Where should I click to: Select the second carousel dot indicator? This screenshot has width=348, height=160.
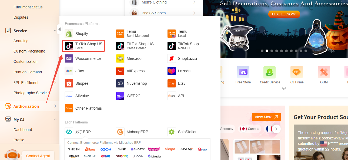pyautogui.click(x=267, y=51)
